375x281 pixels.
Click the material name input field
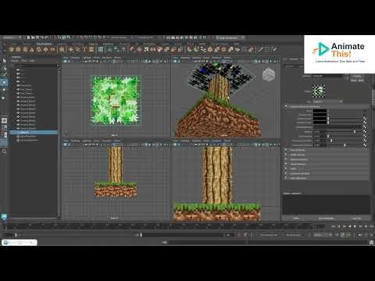327,76
